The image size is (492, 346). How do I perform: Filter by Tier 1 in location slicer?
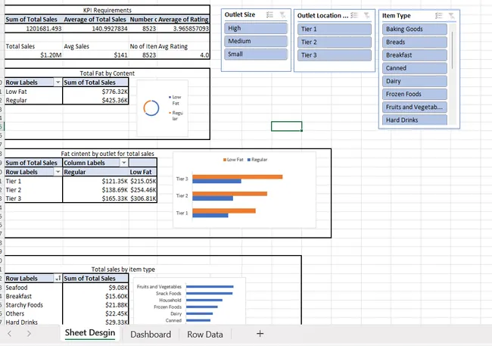point(335,30)
